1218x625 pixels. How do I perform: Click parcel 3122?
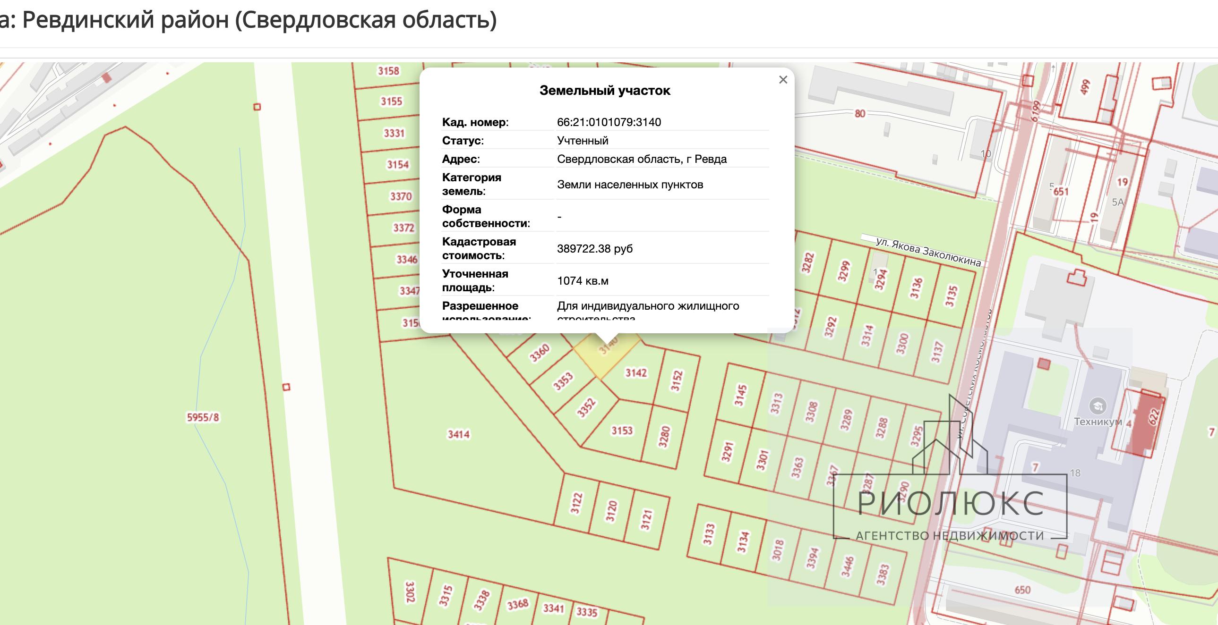click(x=576, y=503)
